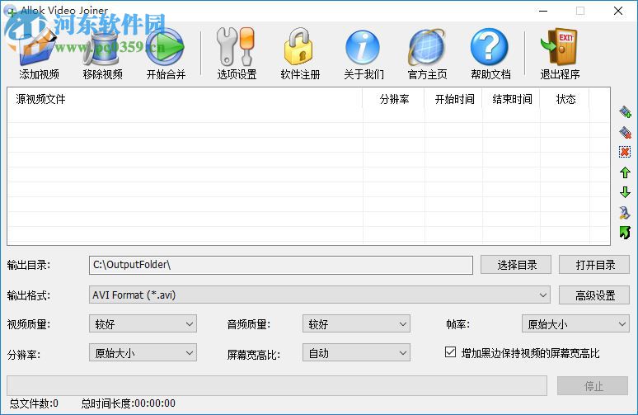Move selected video up with green arrow

625,172
